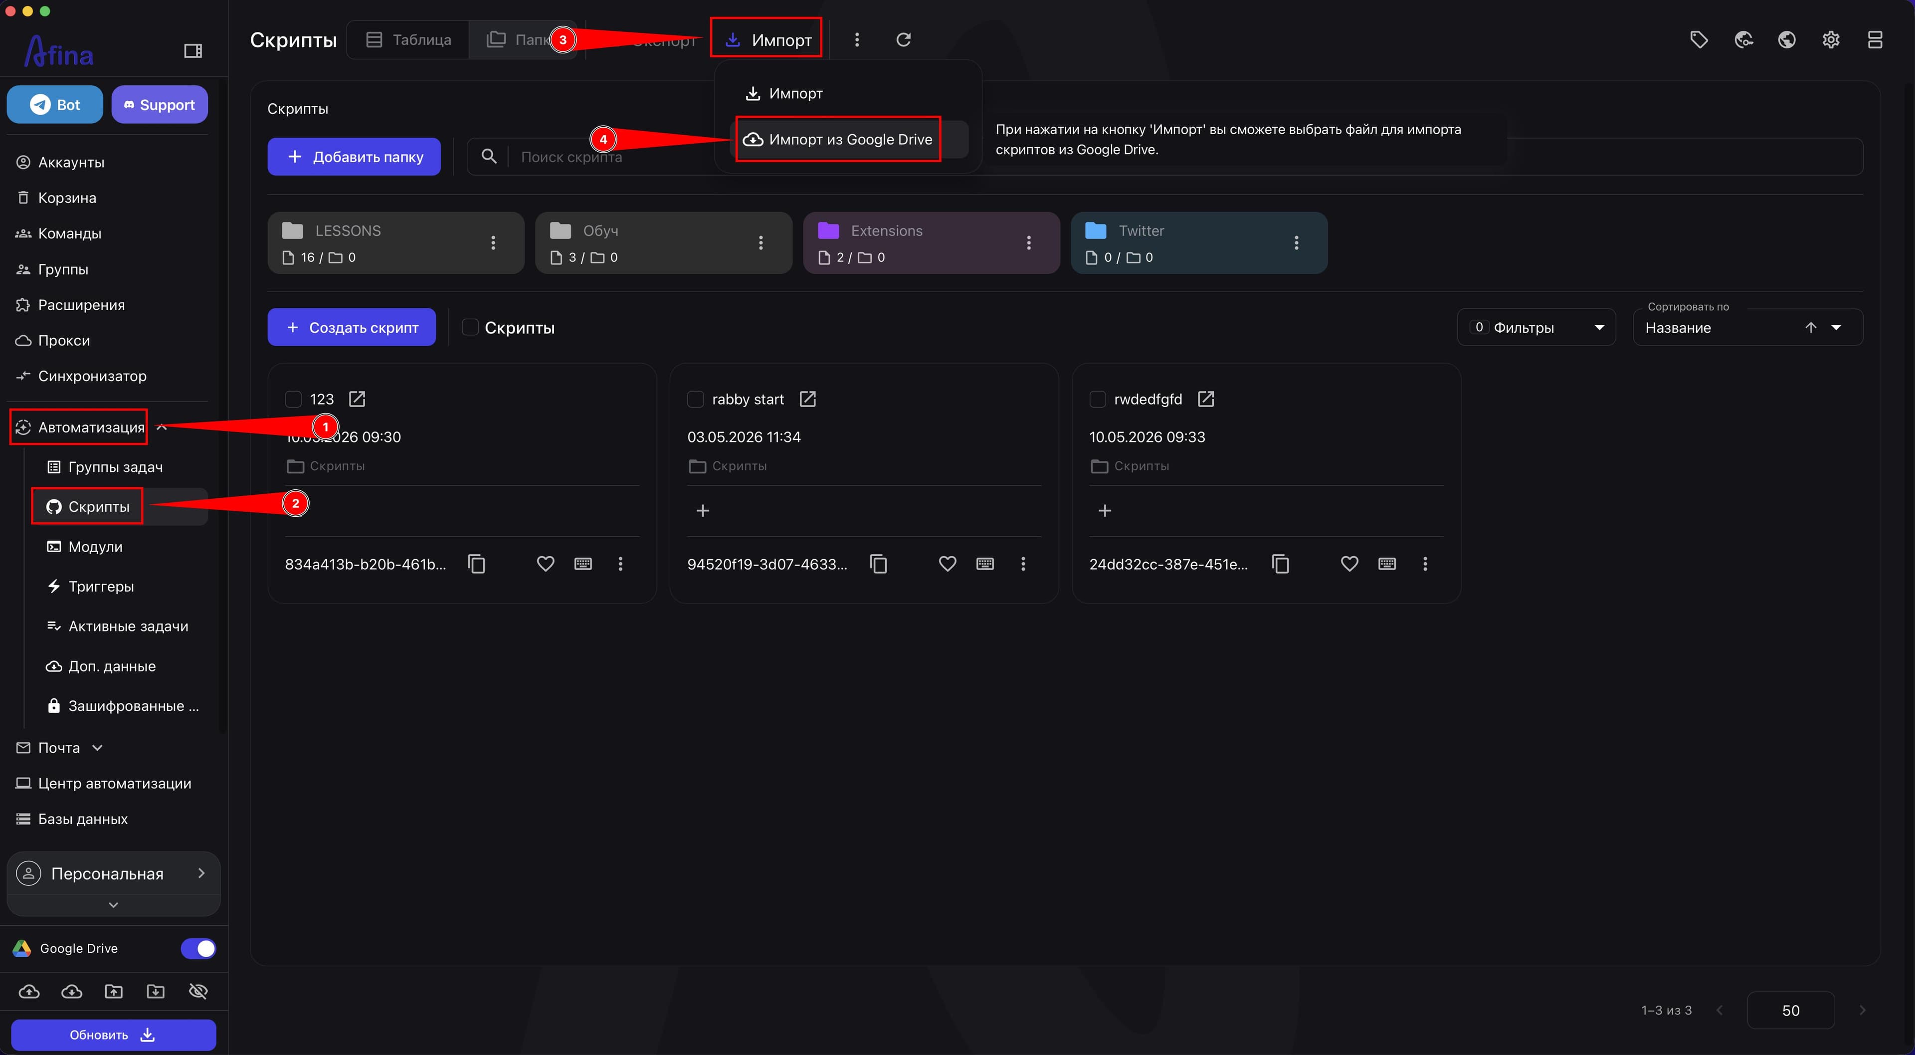This screenshot has width=1915, height=1055.
Task: Click the Support button
Action: [x=159, y=105]
